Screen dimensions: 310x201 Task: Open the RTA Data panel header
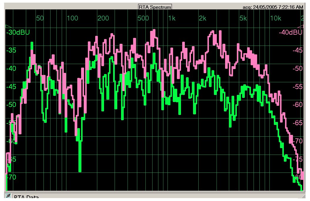click(x=26, y=197)
